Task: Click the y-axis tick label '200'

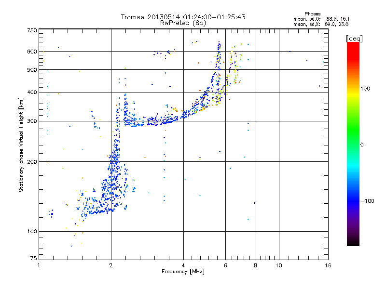Action: (x=32, y=162)
